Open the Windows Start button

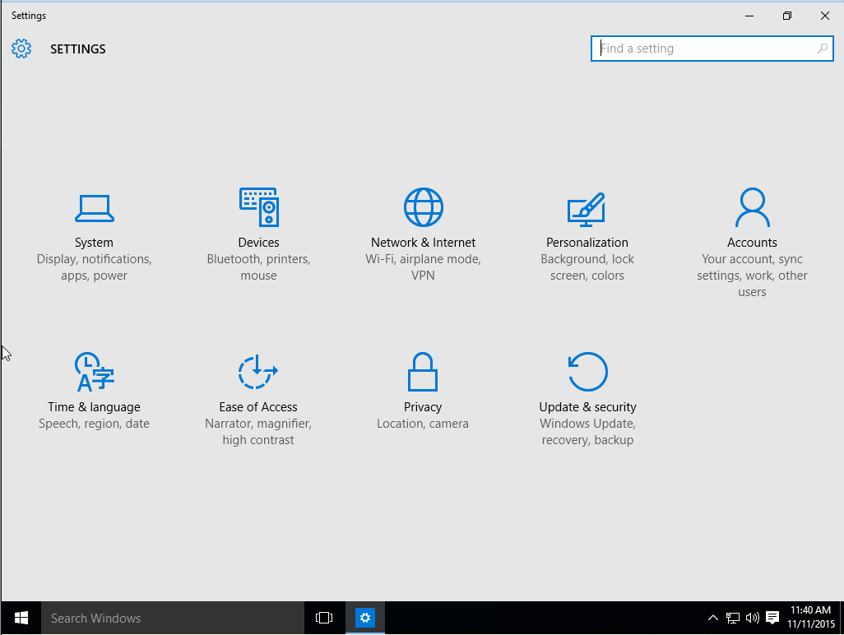click(x=21, y=618)
